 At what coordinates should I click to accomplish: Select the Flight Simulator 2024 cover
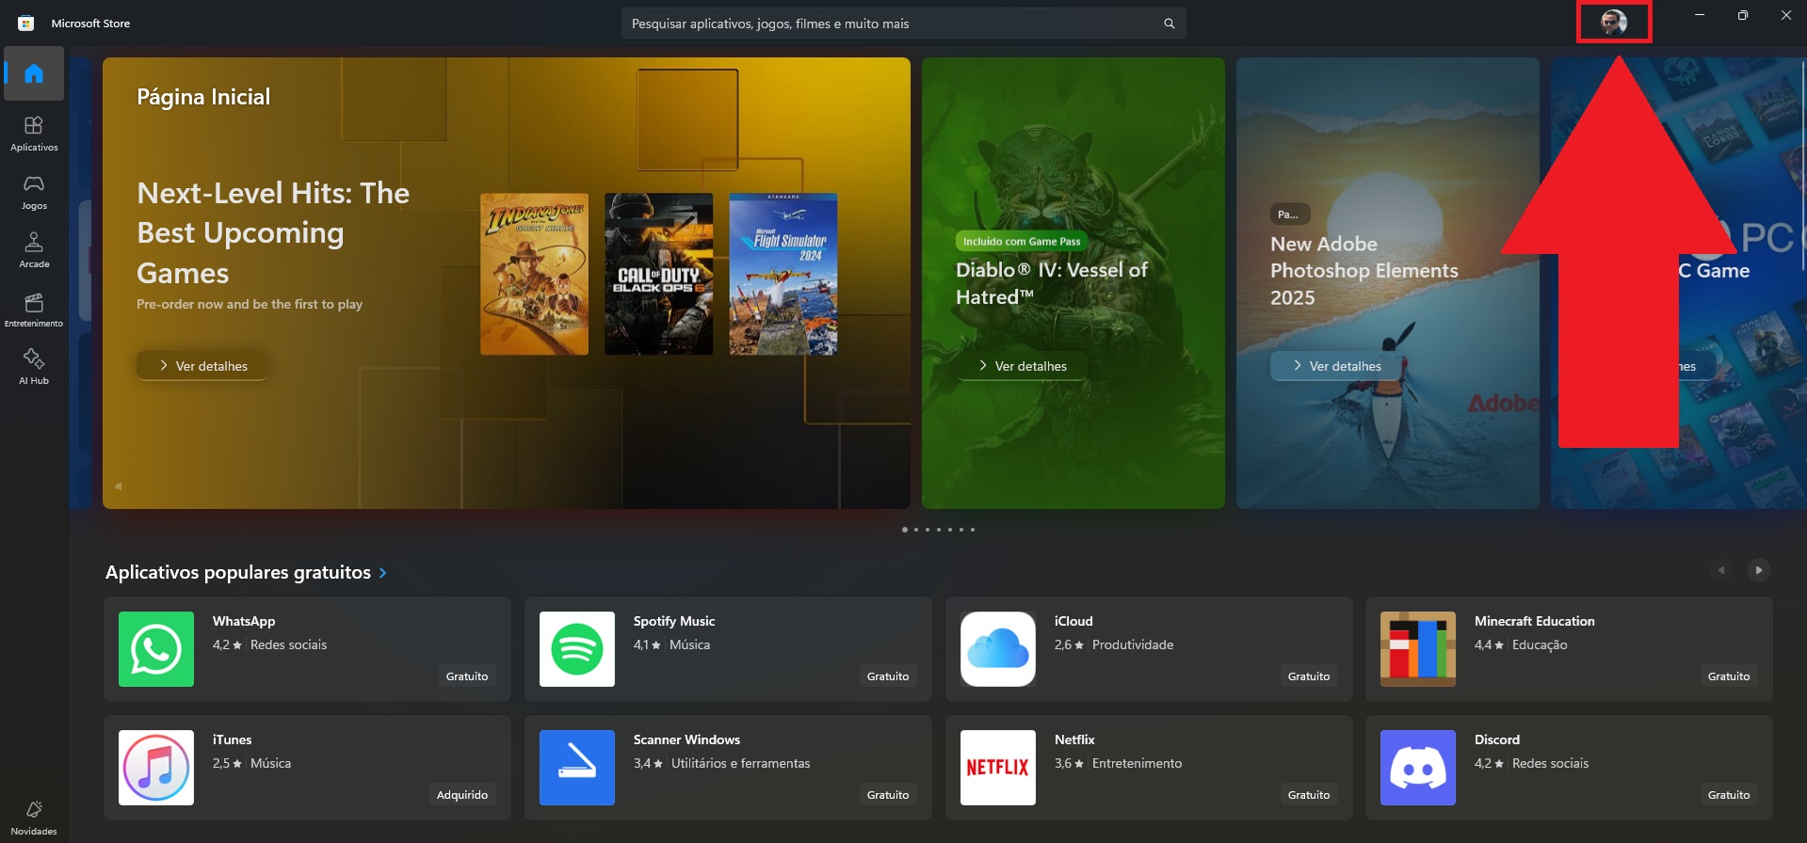pos(782,274)
